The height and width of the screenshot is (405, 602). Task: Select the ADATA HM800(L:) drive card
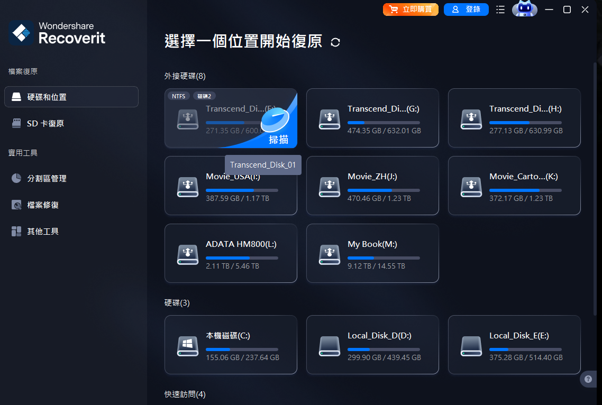click(x=231, y=253)
